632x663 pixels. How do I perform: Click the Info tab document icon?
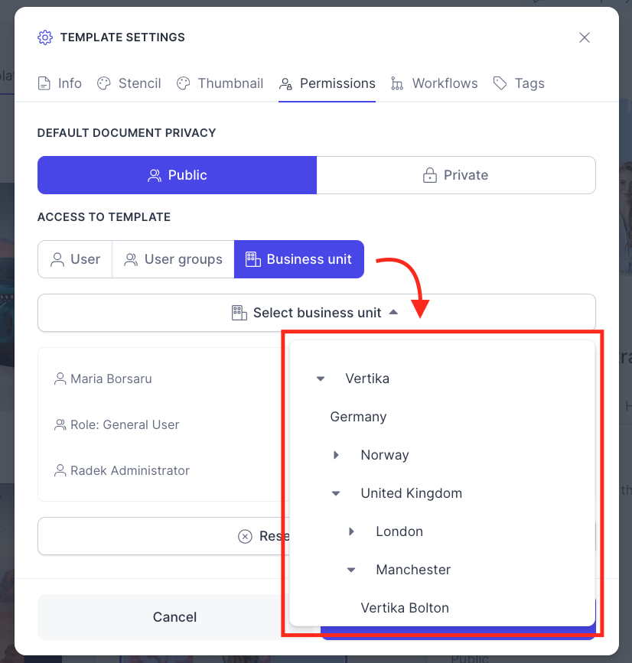44,83
